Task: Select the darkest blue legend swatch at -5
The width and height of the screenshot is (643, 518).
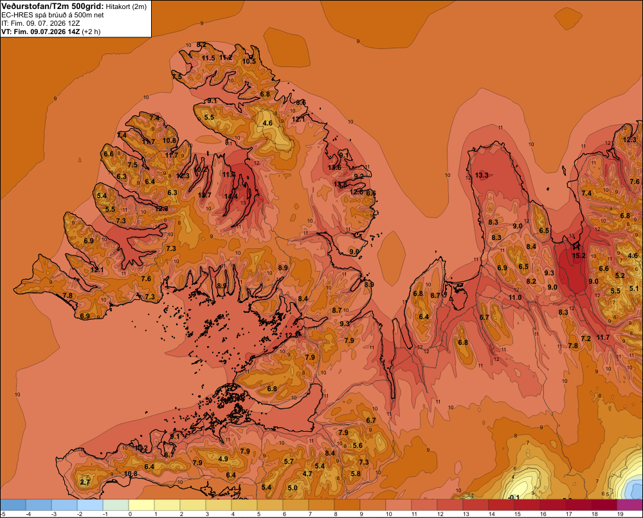Action: point(13,504)
